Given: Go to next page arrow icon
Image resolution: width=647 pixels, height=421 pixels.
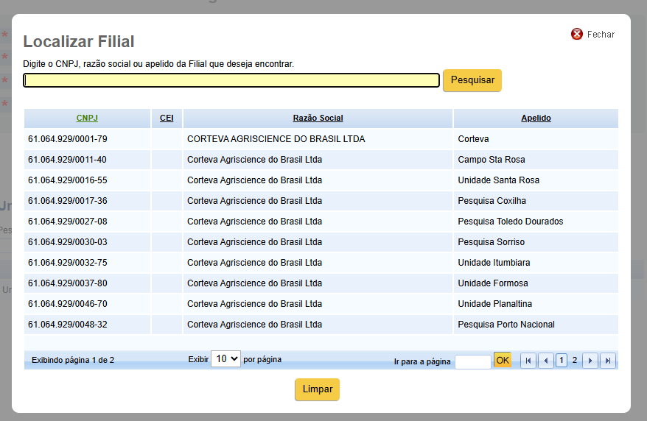Looking at the screenshot, I should click(x=590, y=361).
